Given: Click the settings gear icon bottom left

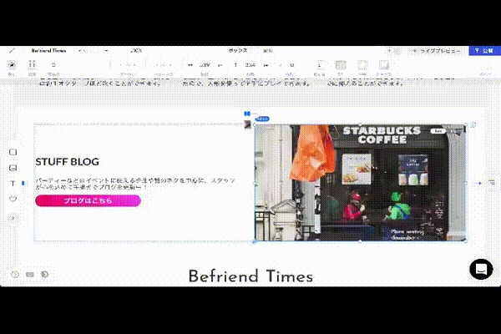Looking at the screenshot, I should click(x=45, y=274).
